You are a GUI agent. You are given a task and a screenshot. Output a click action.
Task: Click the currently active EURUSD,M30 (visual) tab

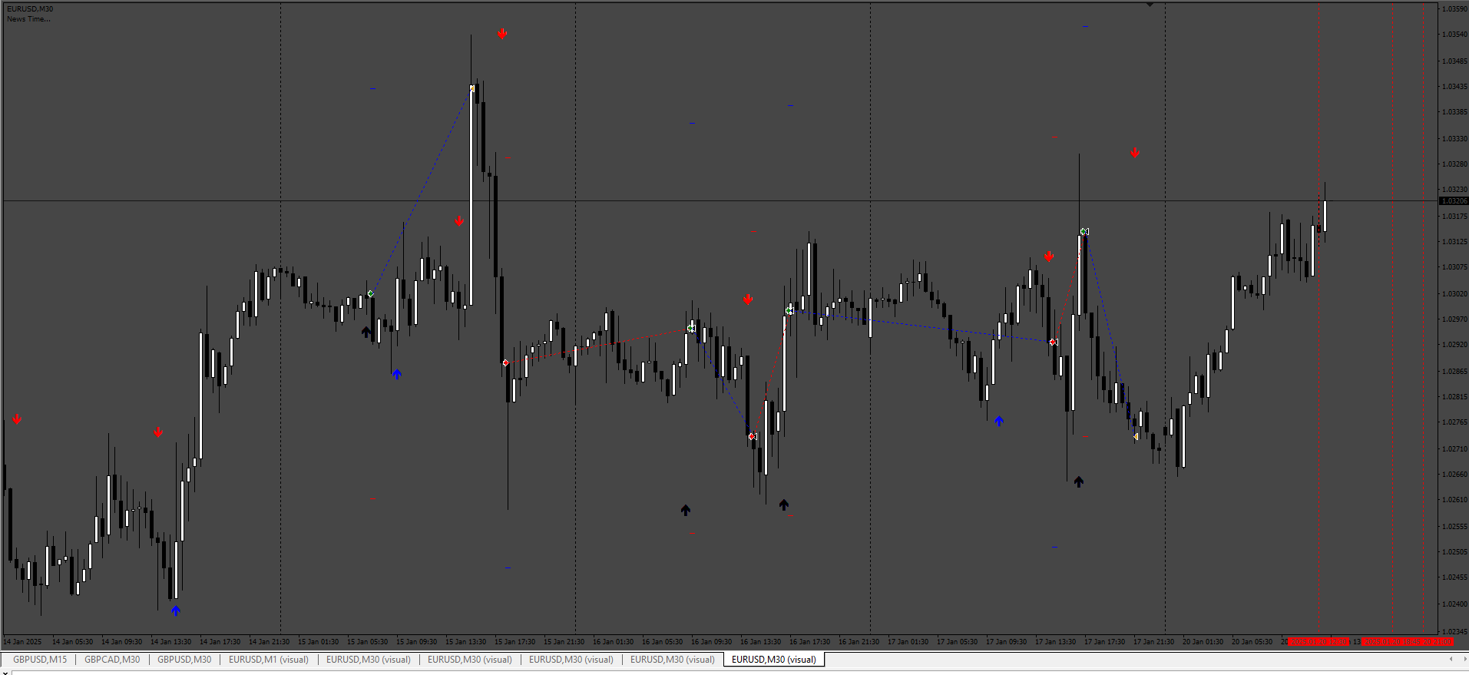coord(774,660)
